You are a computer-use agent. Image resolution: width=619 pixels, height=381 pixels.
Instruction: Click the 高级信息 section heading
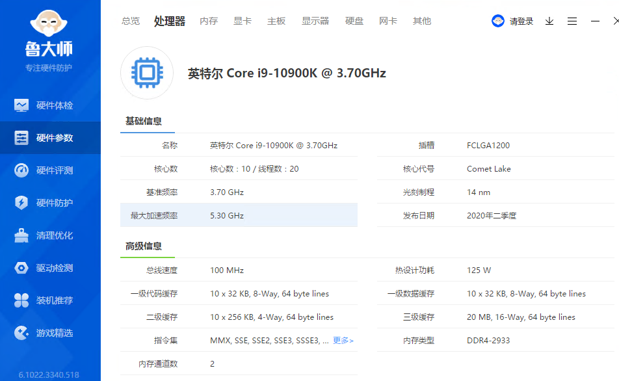click(x=144, y=246)
